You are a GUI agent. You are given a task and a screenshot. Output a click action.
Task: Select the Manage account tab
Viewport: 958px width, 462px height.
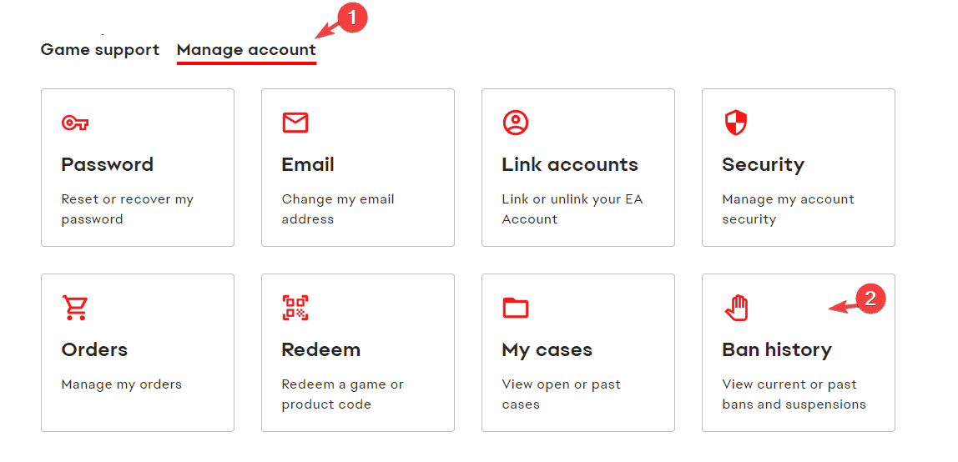pos(246,50)
